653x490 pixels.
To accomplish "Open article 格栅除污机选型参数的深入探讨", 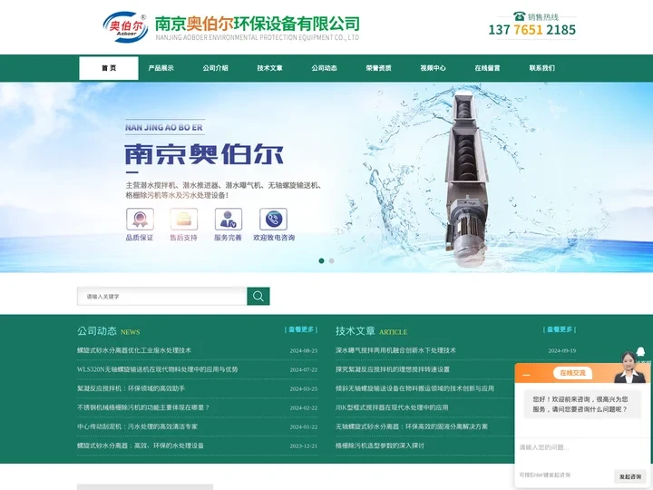I will (380, 446).
